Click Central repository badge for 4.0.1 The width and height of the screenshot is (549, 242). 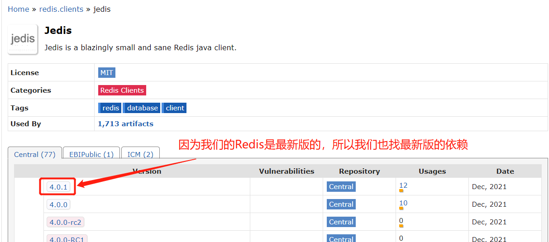[341, 186]
